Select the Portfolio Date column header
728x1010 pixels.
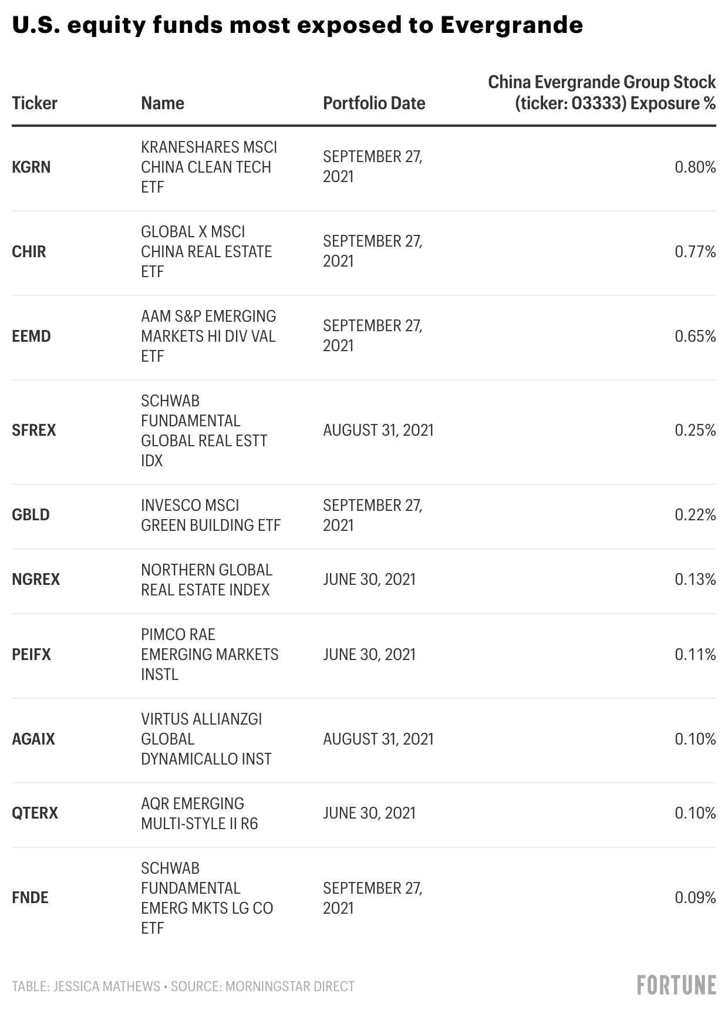pos(374,103)
